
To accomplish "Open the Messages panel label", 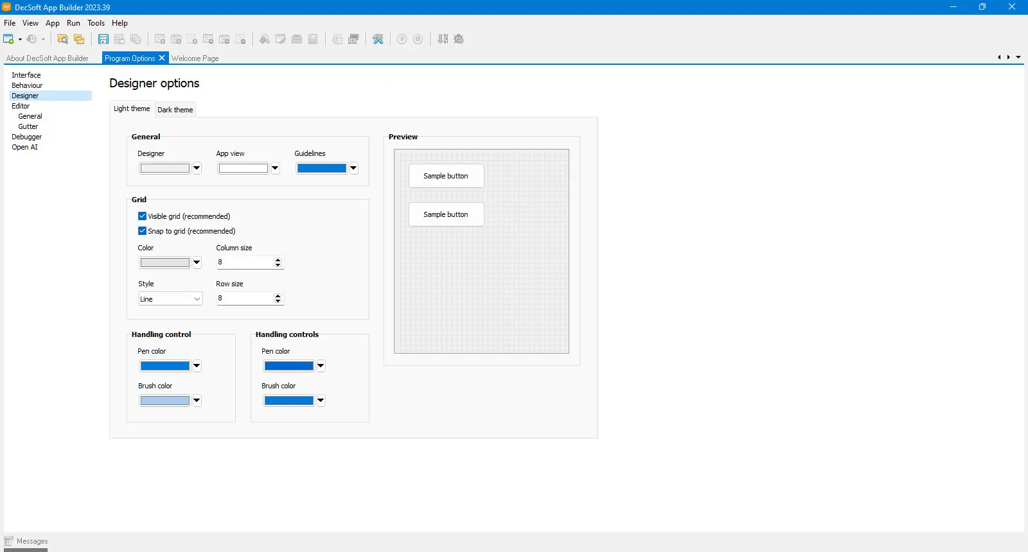I will [x=32, y=541].
